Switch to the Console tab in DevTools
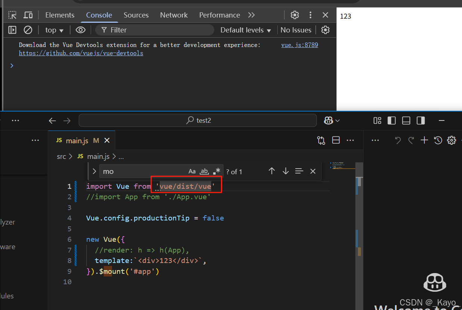This screenshot has width=462, height=310. pos(99,15)
